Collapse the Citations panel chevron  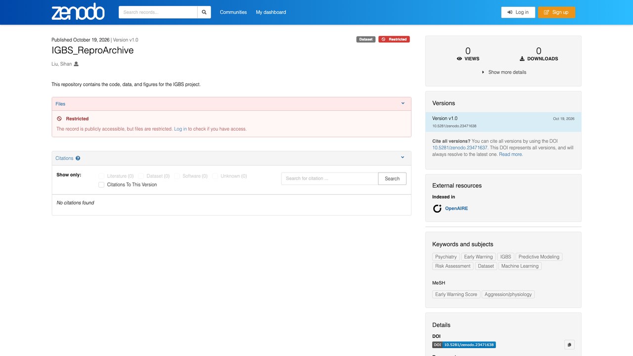coord(403,158)
